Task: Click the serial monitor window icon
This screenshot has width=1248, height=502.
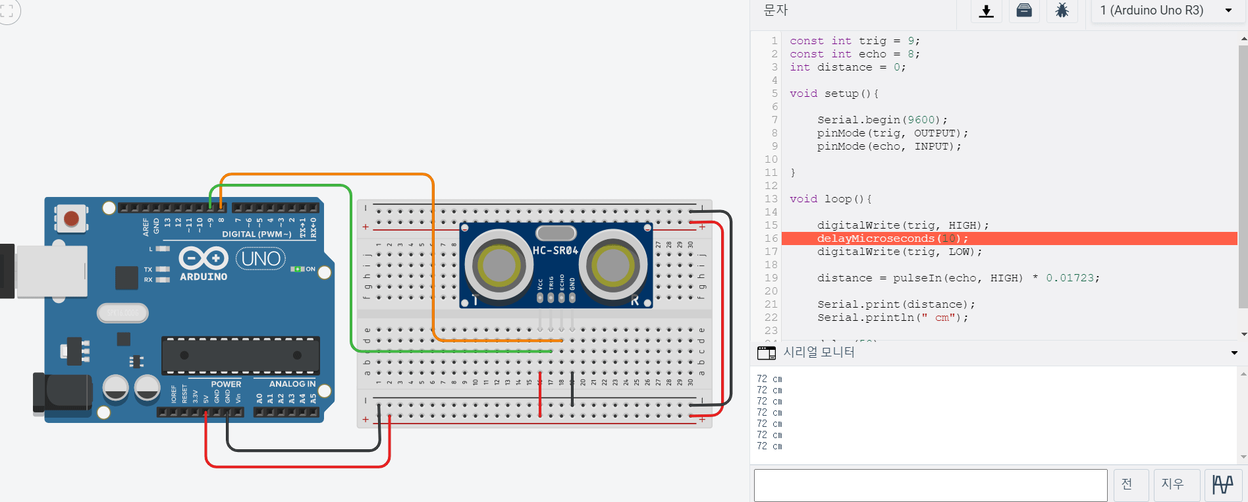Action: tap(766, 353)
